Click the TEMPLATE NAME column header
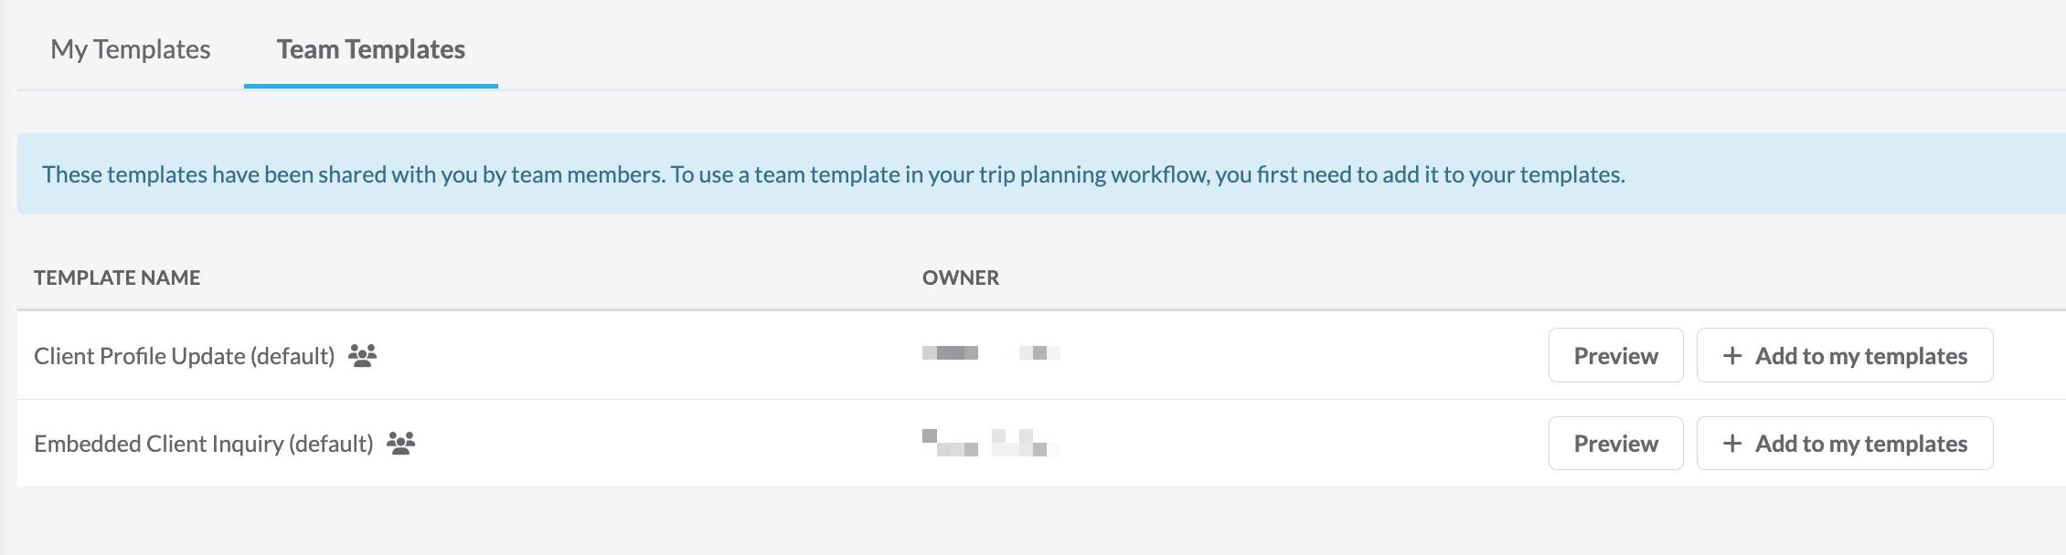The image size is (2066, 555). click(x=117, y=277)
